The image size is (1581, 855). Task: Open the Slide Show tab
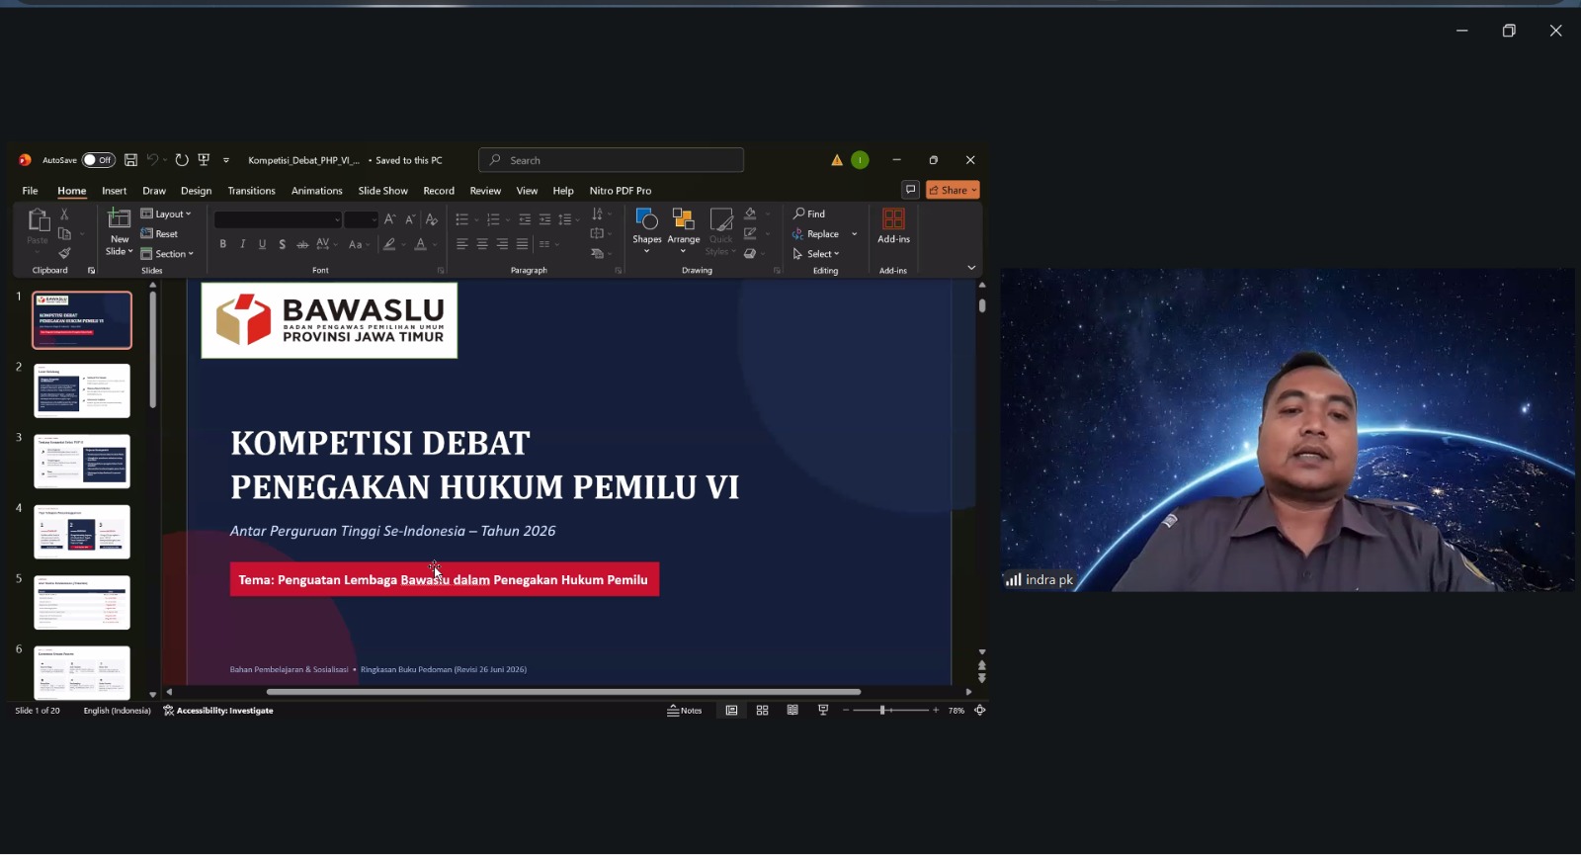point(382,191)
